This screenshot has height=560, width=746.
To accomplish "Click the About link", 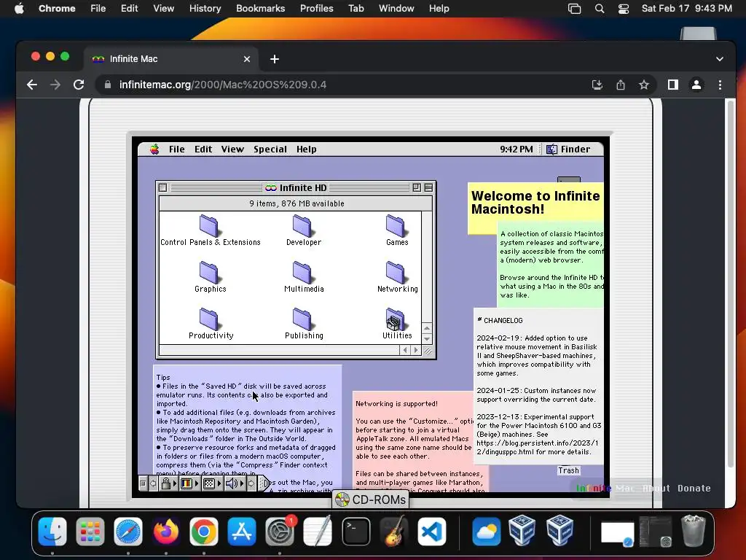I will (656, 488).
